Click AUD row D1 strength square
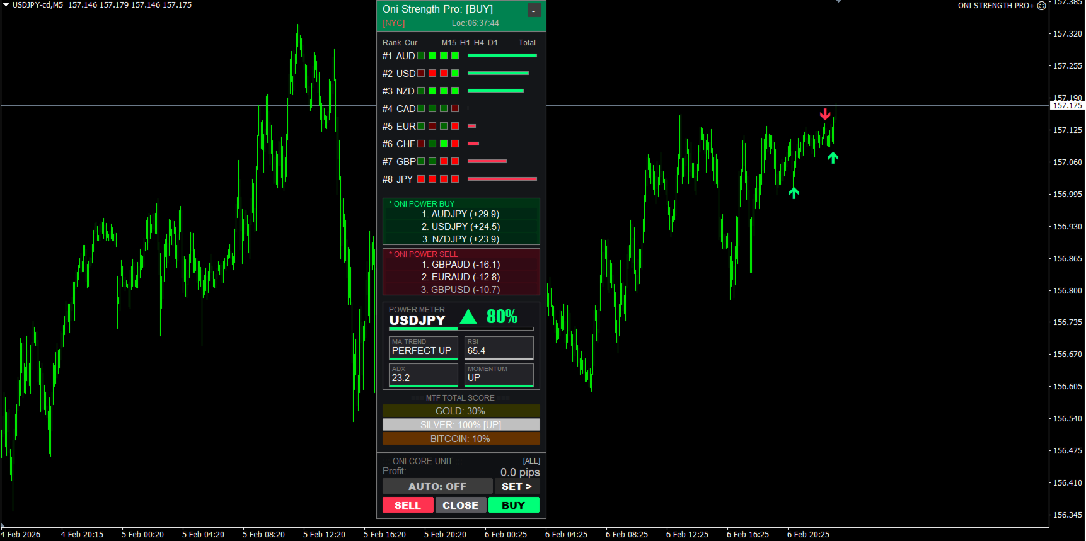The image size is (1086, 541). [455, 55]
